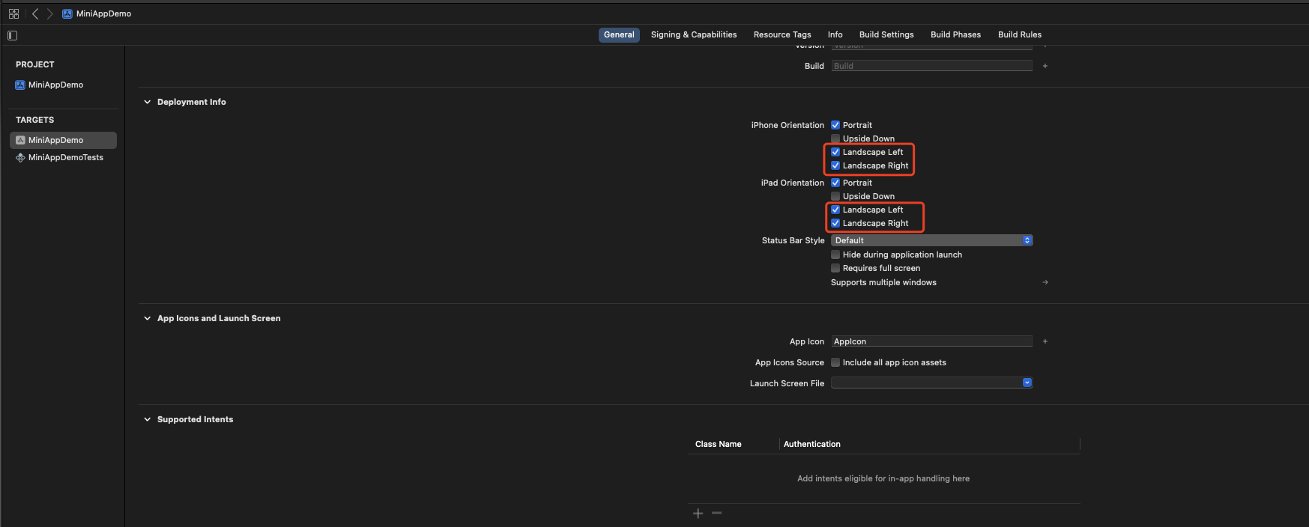Collapse App Icons and Launch Screen section
The width and height of the screenshot is (1309, 527).
[x=148, y=318]
